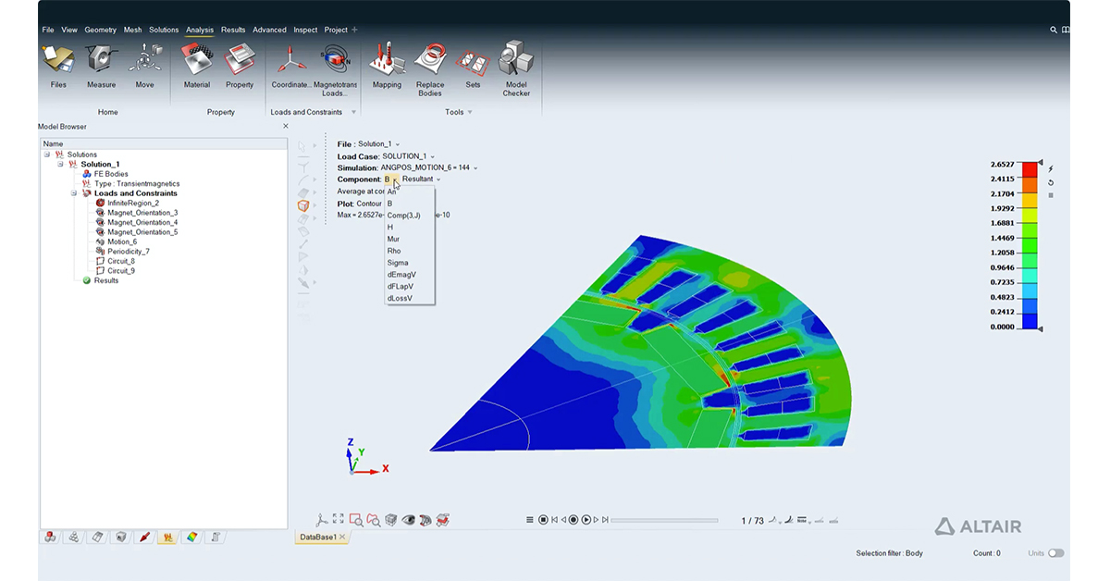Jump to last animation frame

tap(606, 520)
